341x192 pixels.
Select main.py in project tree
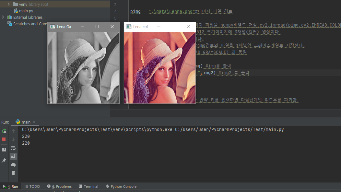click(x=26, y=11)
